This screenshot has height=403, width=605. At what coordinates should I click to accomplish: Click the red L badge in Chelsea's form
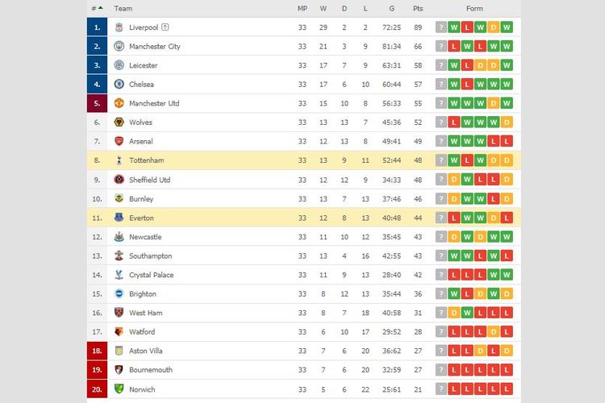pyautogui.click(x=468, y=85)
